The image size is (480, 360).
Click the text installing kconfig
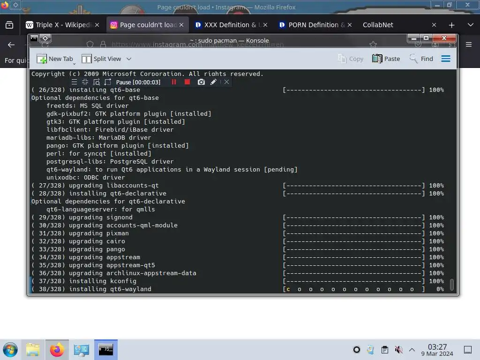(103, 281)
